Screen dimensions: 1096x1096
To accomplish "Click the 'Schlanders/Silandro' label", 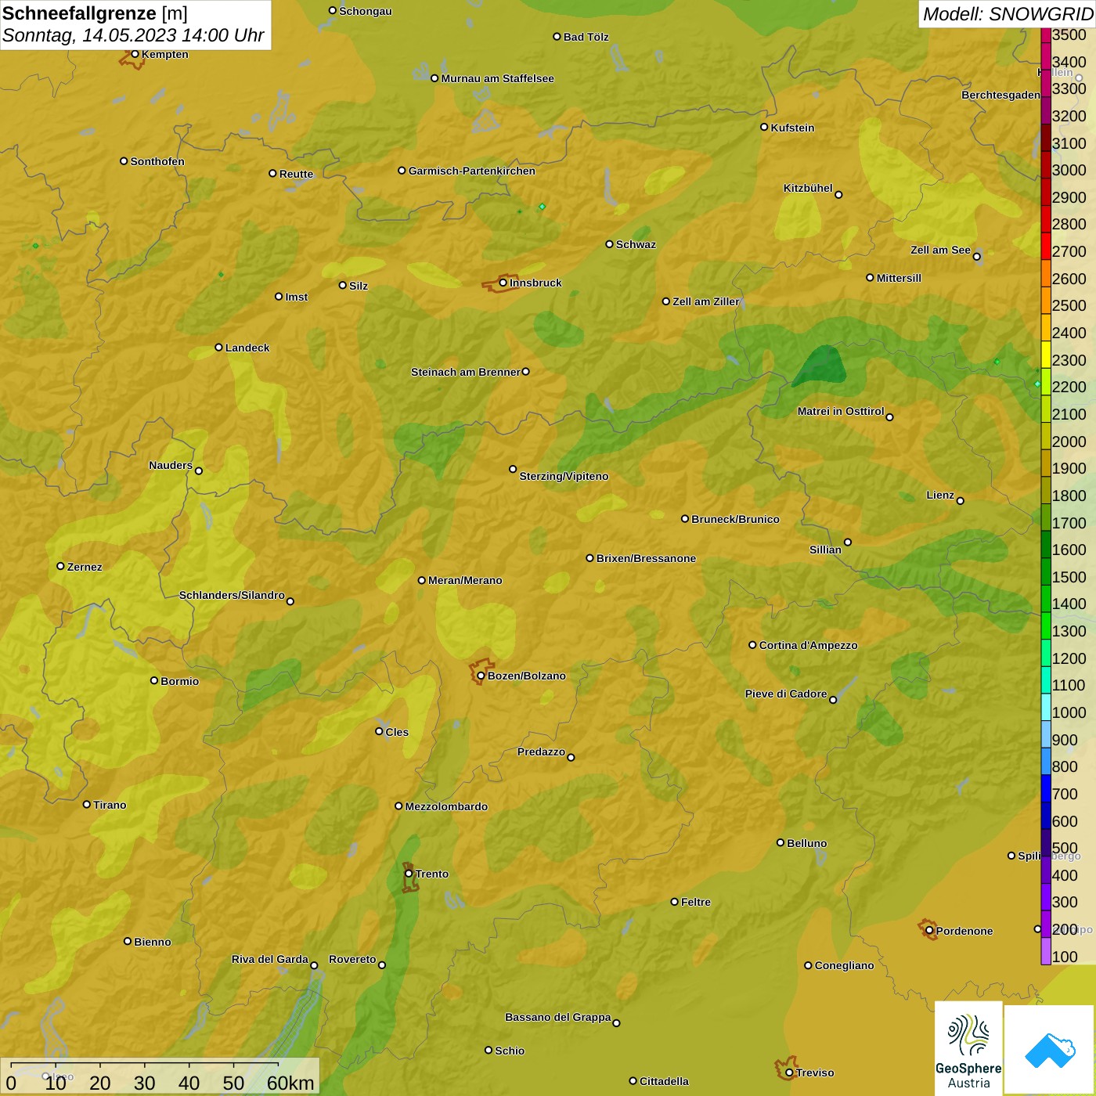I will point(232,595).
